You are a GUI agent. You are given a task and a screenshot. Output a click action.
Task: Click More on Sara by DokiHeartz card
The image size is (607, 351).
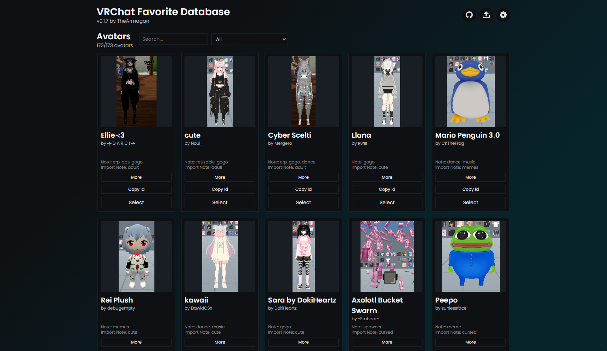click(x=303, y=342)
